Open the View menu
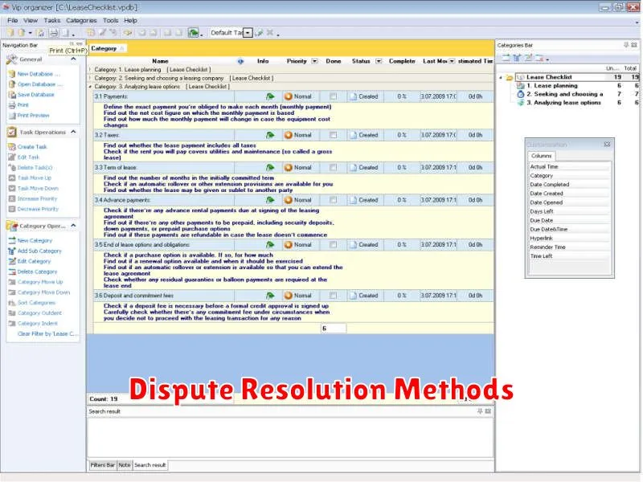 31,20
